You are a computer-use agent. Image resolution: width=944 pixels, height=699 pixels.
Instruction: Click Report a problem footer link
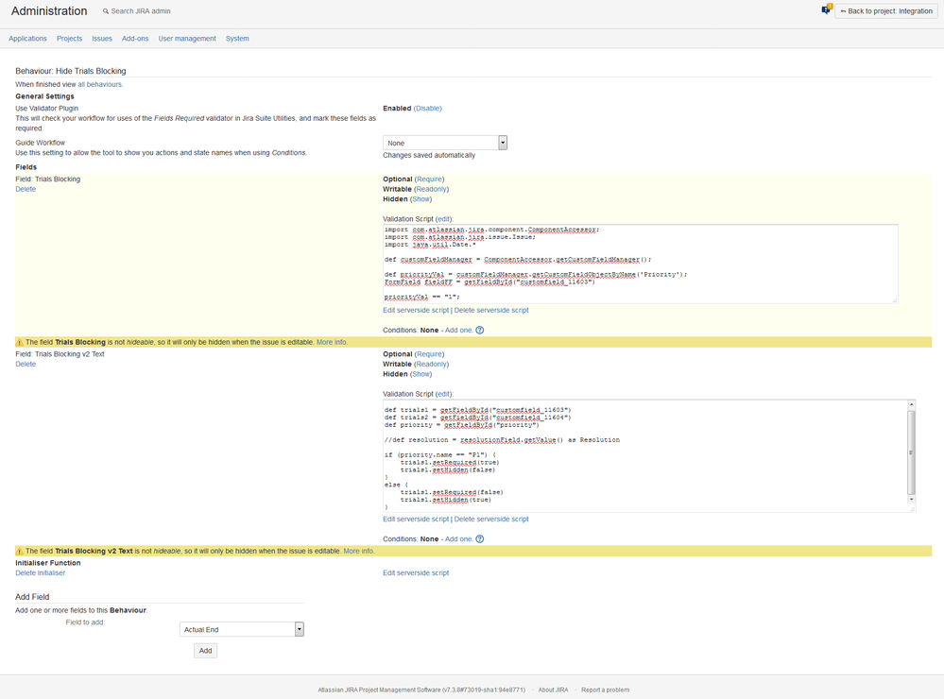coord(605,690)
